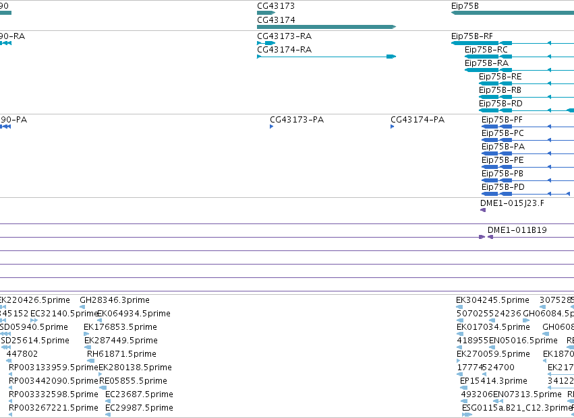The image size is (574, 418).
Task: Select EST EK017034.5prime
Action: point(493,326)
